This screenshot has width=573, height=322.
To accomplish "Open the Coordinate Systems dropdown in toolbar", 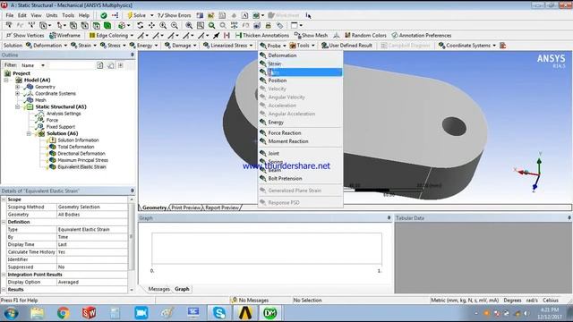I will tap(467, 46).
